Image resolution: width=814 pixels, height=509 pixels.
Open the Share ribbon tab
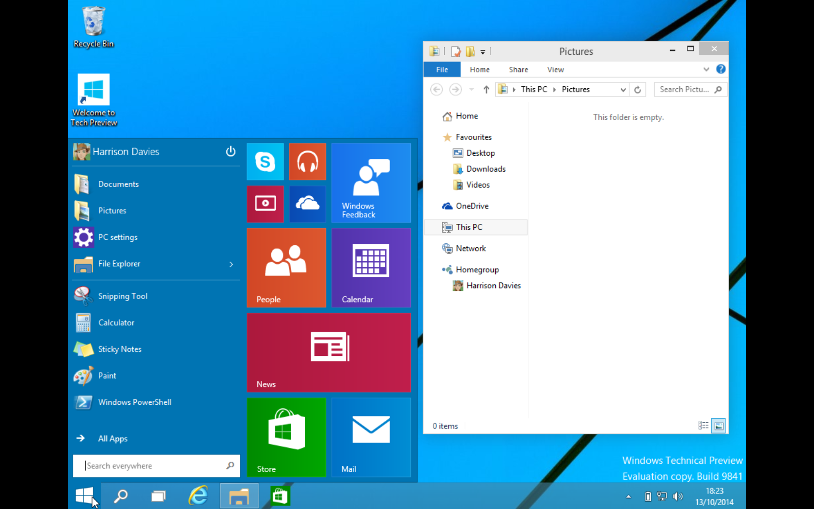(518, 69)
